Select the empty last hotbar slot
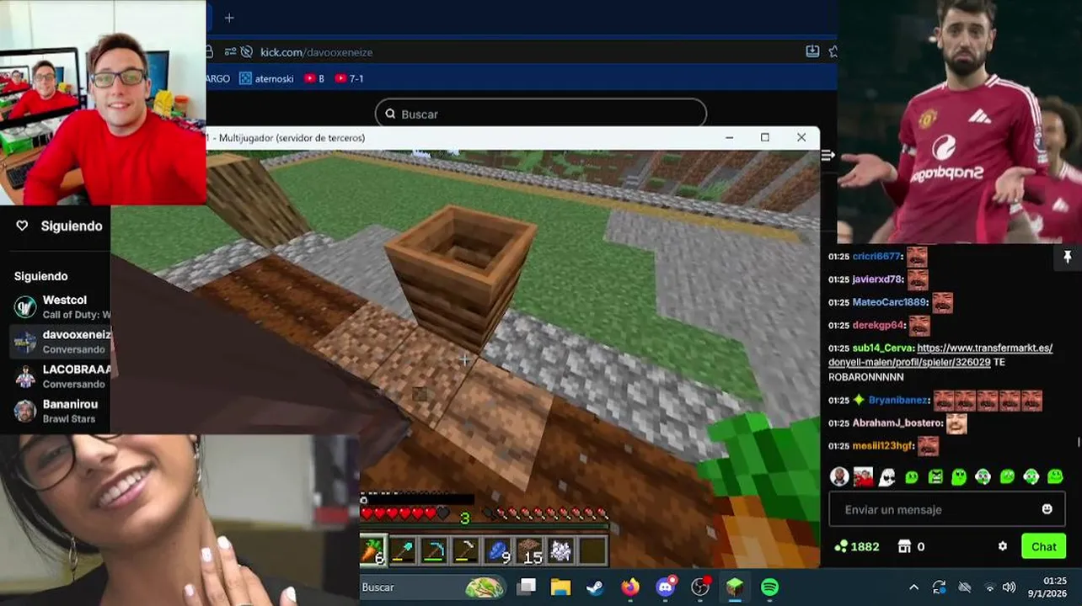 pyautogui.click(x=592, y=550)
